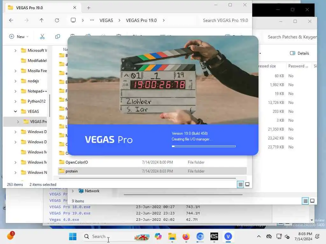Viewport: 326px width, 244px height.
Task: Expand chevron after VEGAS Pro 19.0 breadcrumb
Action: click(164, 20)
